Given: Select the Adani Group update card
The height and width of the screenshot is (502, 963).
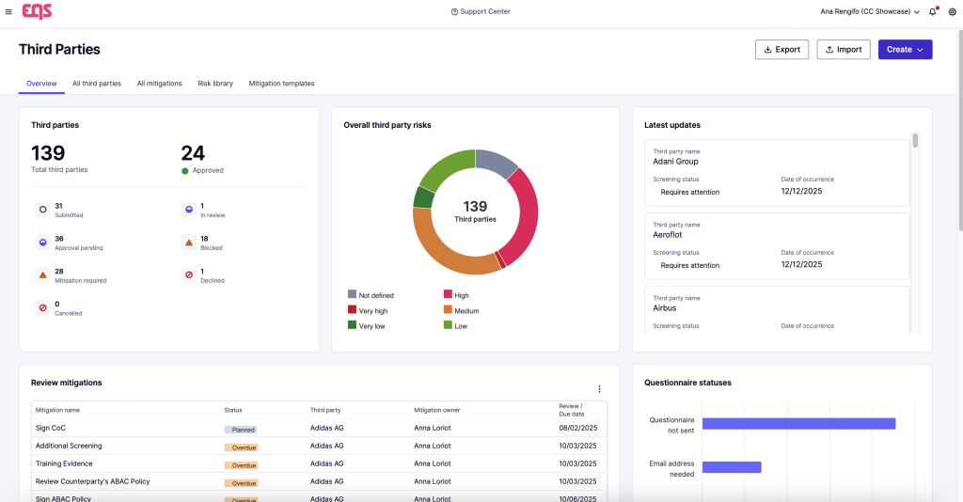Looking at the screenshot, I should tap(776, 173).
